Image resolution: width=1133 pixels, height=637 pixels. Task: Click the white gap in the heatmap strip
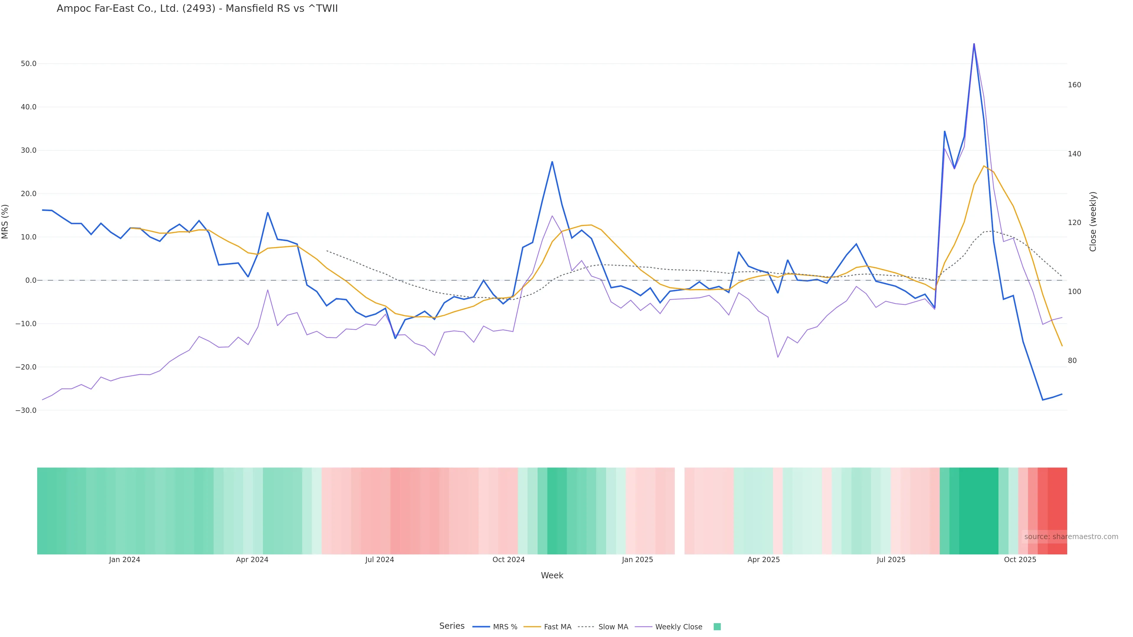[x=680, y=511]
